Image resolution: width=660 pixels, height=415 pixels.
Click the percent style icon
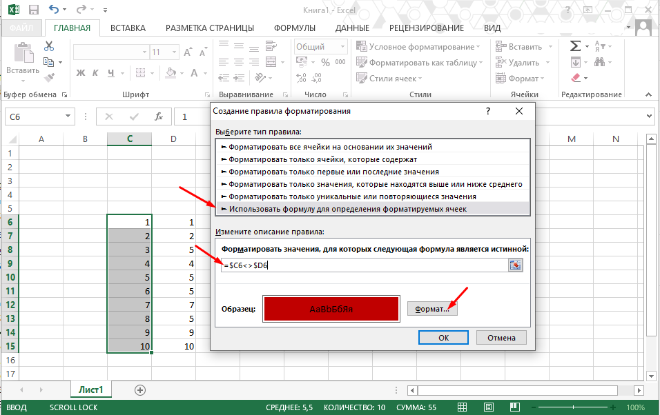click(x=325, y=63)
